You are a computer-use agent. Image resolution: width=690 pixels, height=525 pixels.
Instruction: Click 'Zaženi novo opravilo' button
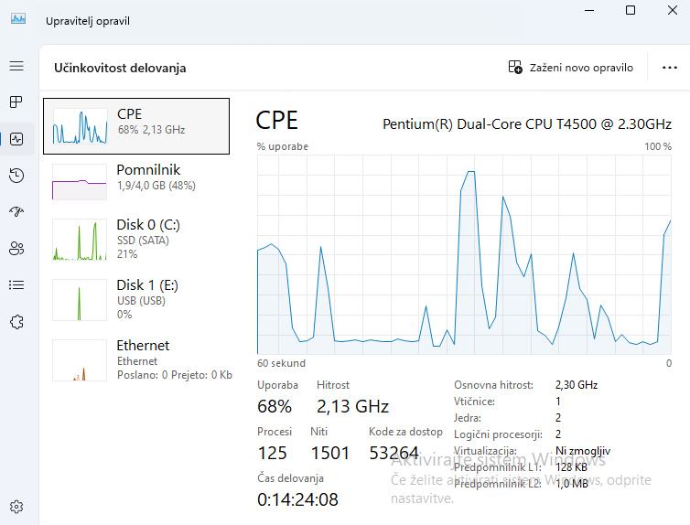pos(571,68)
